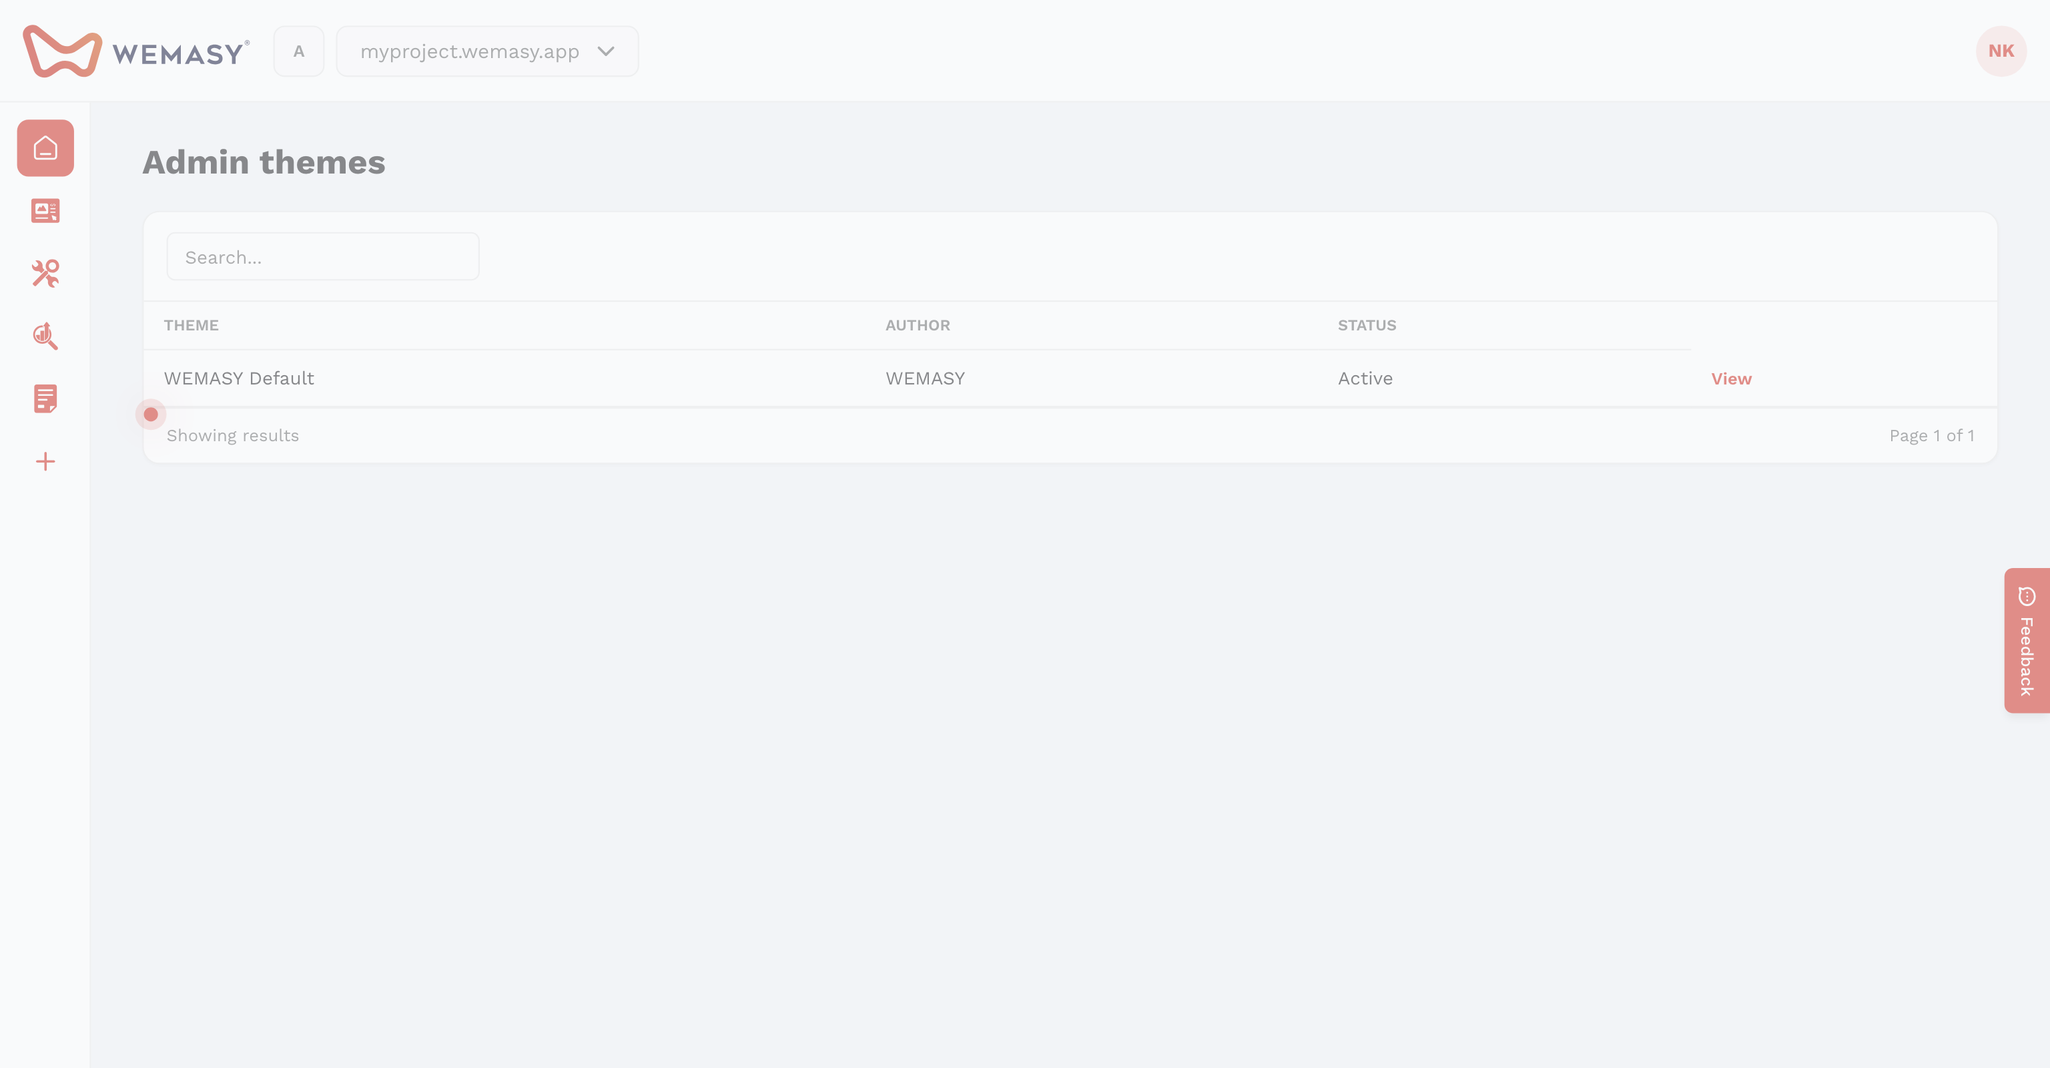Select the WEMASY Default theme name
Screen dimensions: 2050x1068
coord(239,378)
